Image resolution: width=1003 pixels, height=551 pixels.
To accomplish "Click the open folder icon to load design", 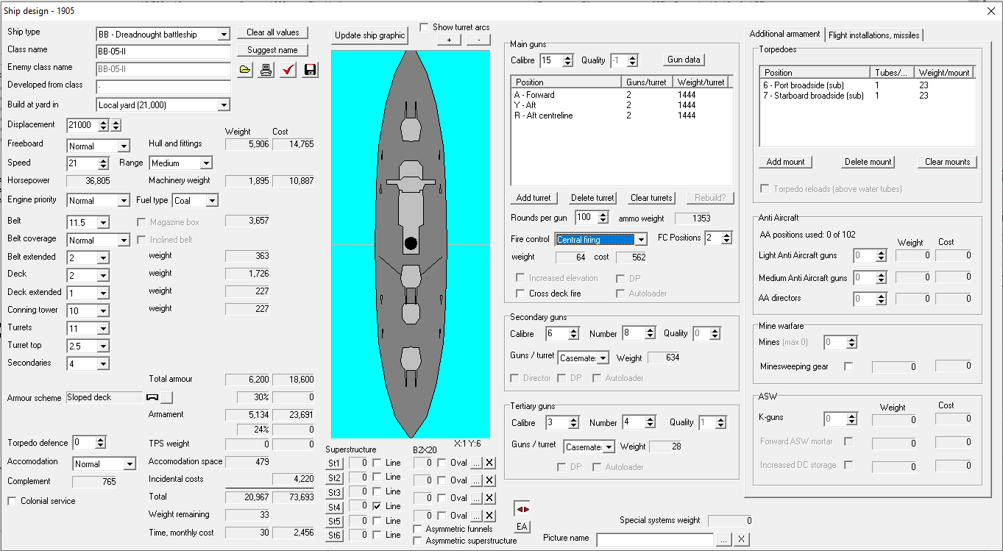I will 246,70.
